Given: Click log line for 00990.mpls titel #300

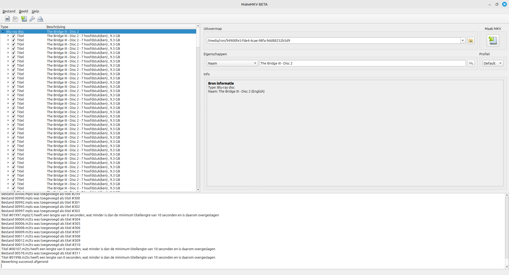Looking at the screenshot, I should tap(41, 198).
